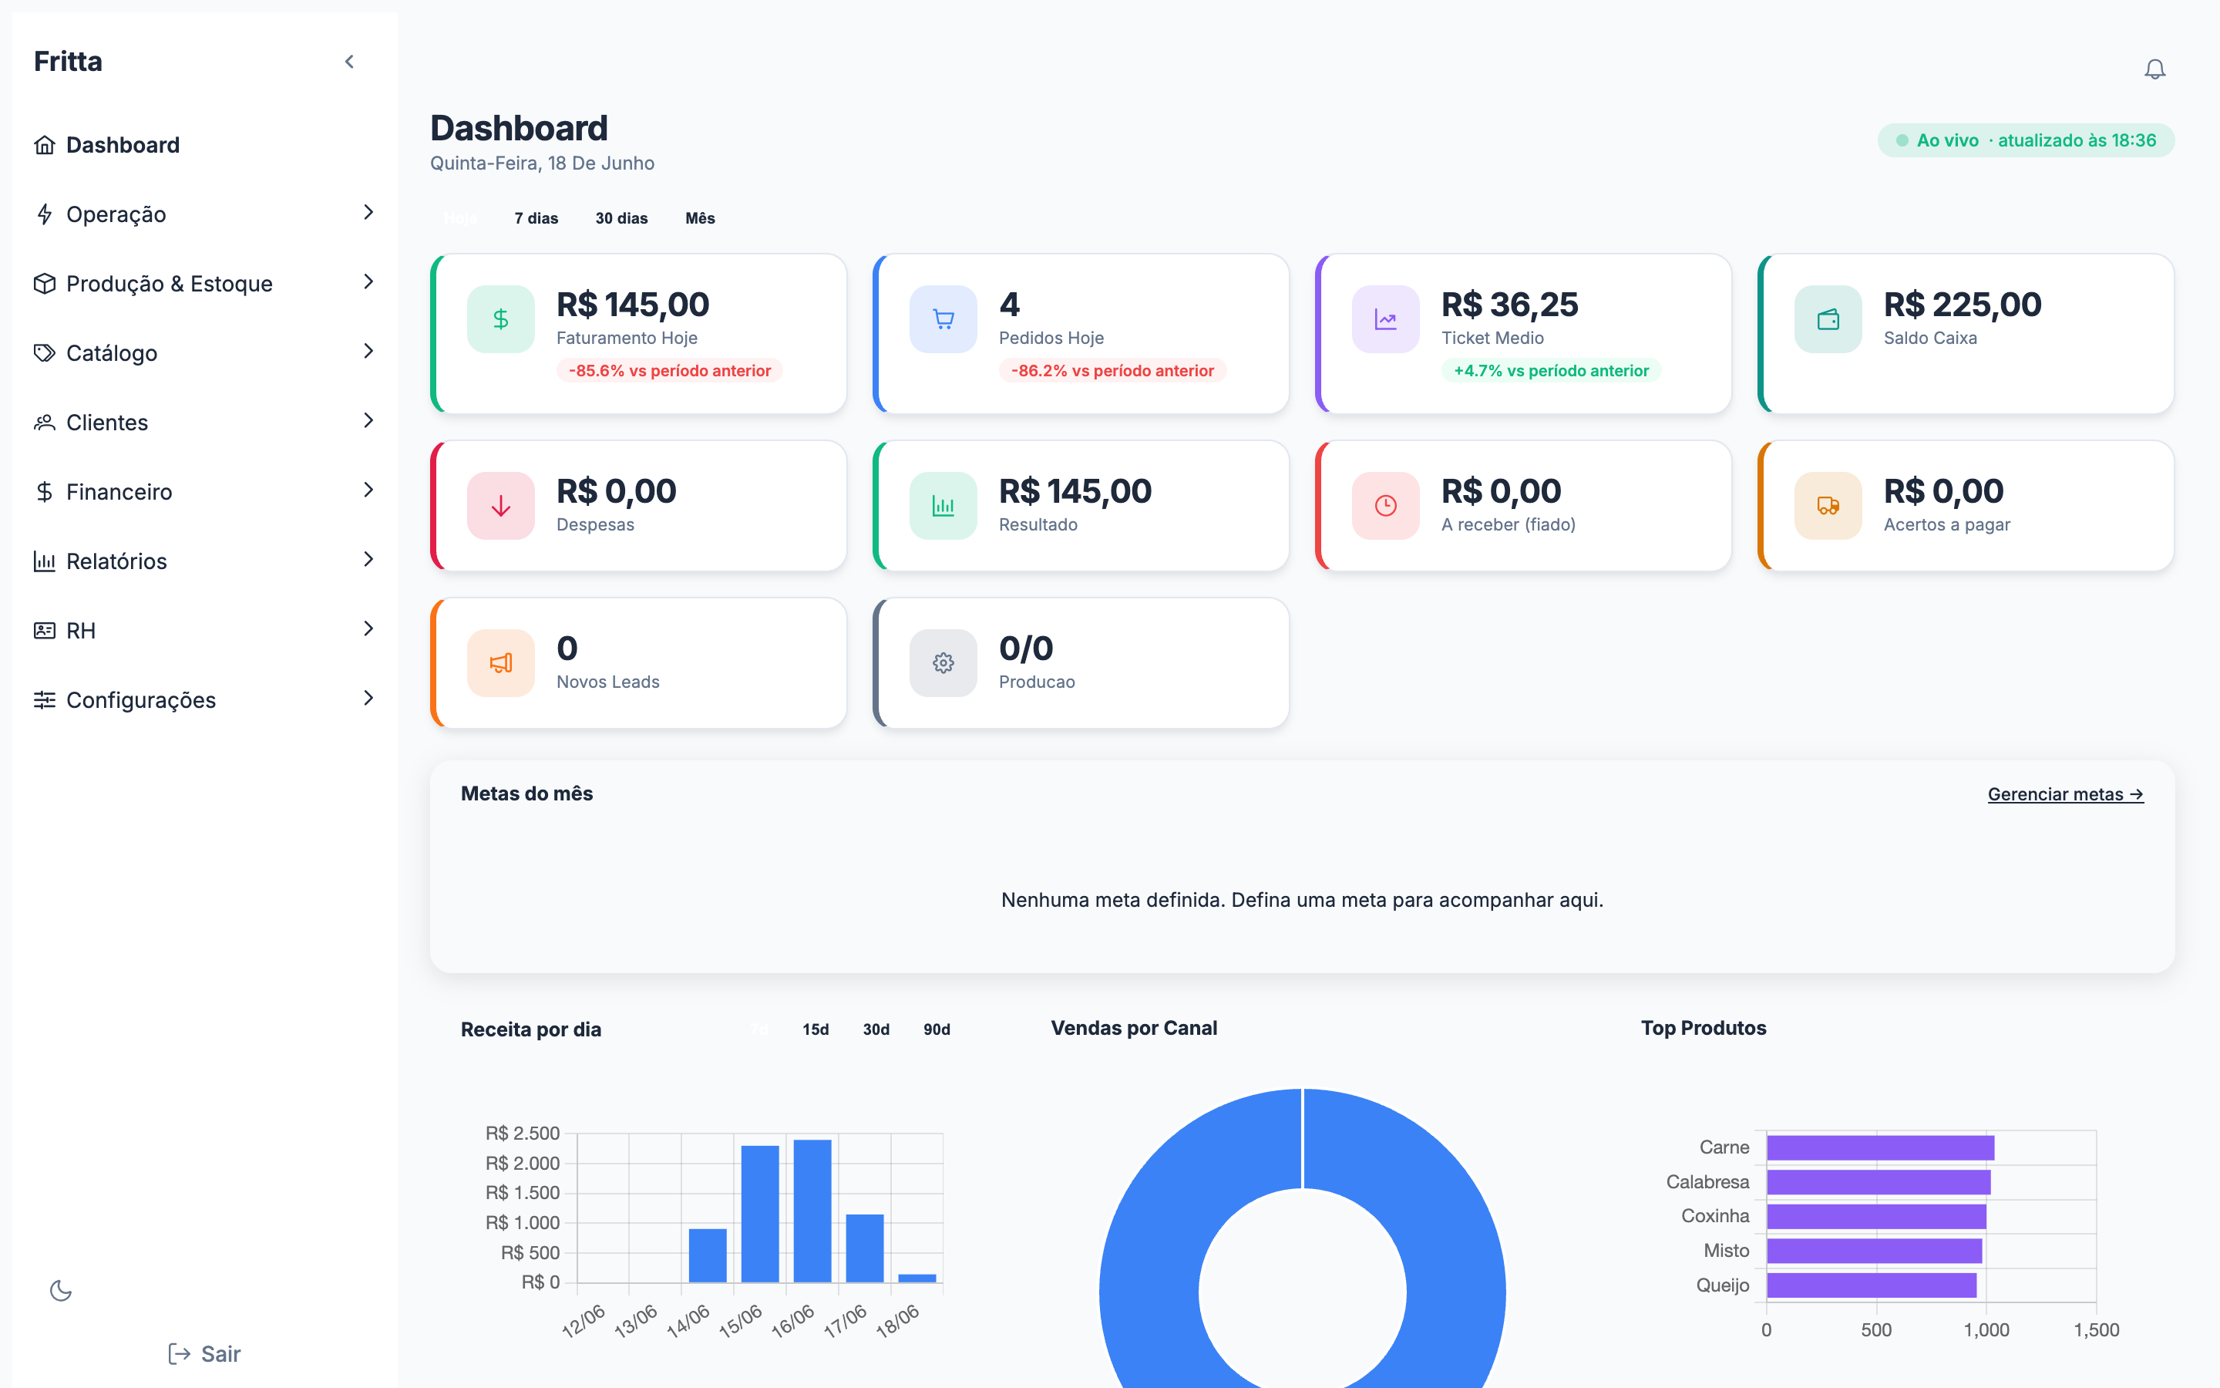Image resolution: width=2220 pixels, height=1388 pixels.
Task: Open the Configurações menu item
Action: pos(204,699)
